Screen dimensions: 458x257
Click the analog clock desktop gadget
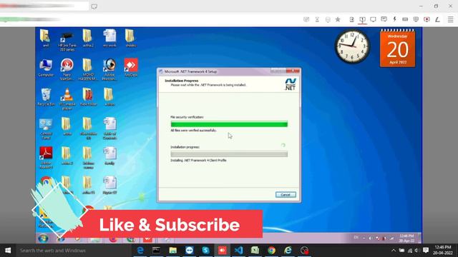[352, 46]
